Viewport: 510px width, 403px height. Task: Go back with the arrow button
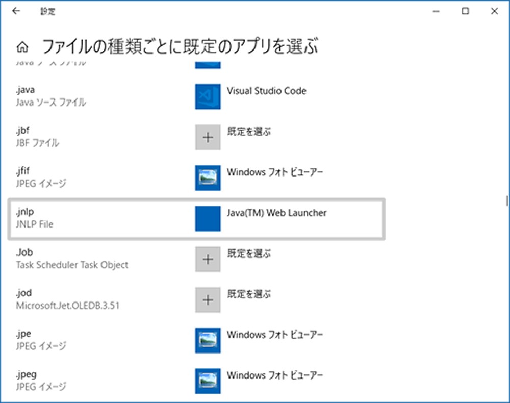pos(16,11)
